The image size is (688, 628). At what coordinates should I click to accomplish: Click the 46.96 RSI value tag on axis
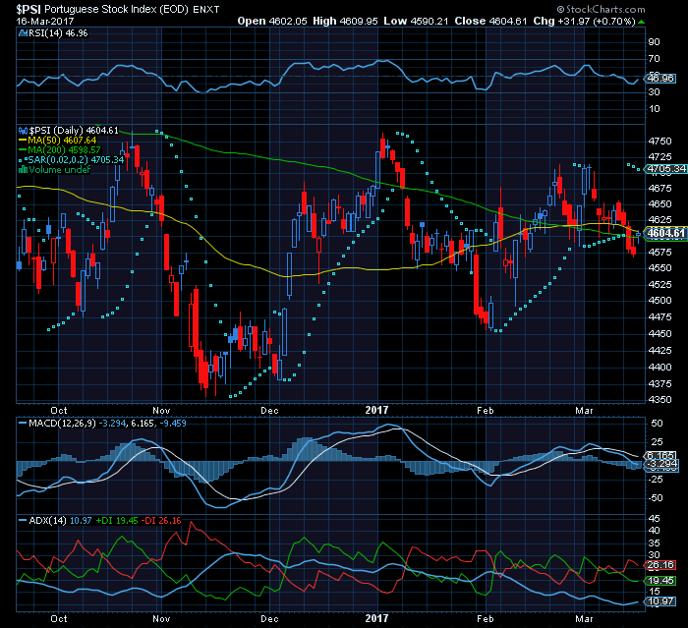tap(660, 79)
